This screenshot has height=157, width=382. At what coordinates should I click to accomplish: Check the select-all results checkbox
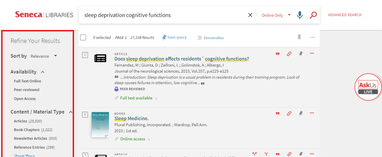(x=83, y=37)
